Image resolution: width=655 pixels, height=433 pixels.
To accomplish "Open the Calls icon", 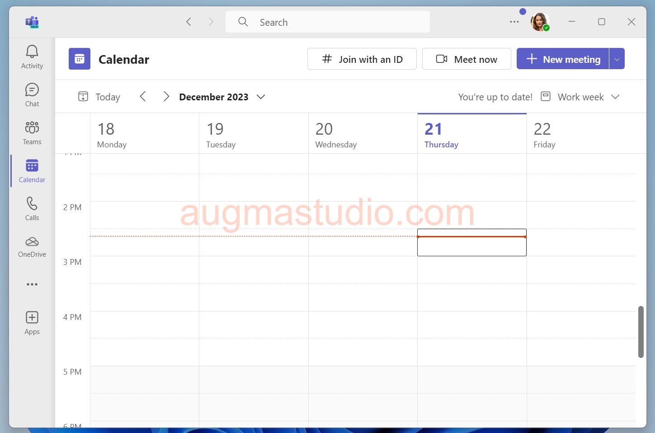I will [32, 208].
